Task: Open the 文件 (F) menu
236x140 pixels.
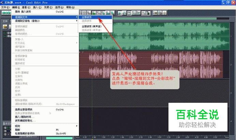Action: (x=5, y=7)
